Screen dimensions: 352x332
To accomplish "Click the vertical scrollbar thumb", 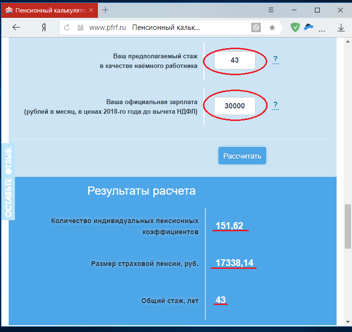I will point(348,226).
